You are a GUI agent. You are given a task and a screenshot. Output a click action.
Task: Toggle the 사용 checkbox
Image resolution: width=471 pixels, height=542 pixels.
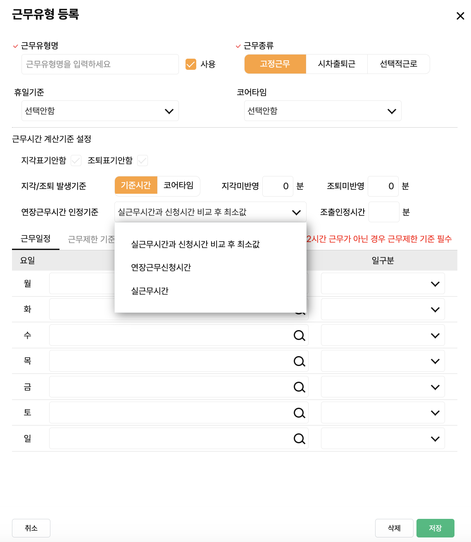pos(191,64)
